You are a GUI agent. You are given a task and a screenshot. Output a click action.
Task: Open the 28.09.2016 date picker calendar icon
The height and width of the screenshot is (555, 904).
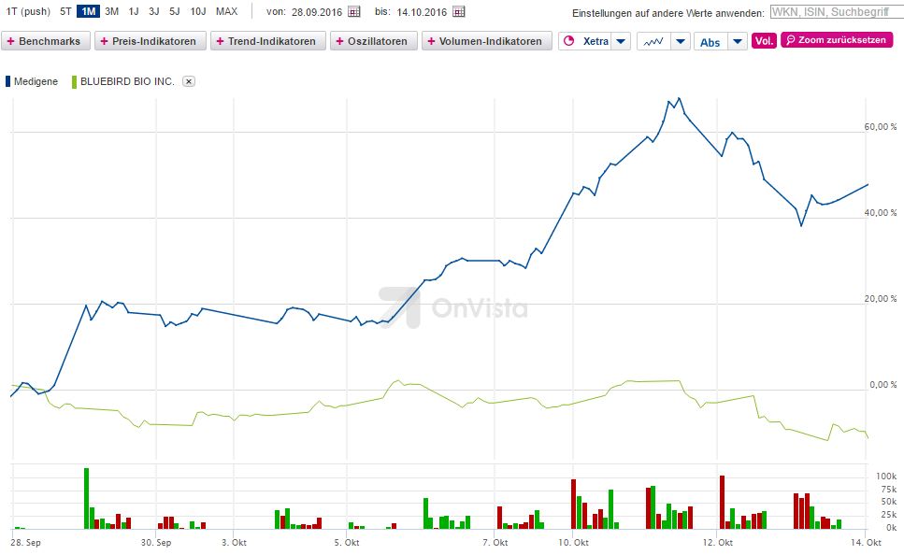click(x=353, y=11)
